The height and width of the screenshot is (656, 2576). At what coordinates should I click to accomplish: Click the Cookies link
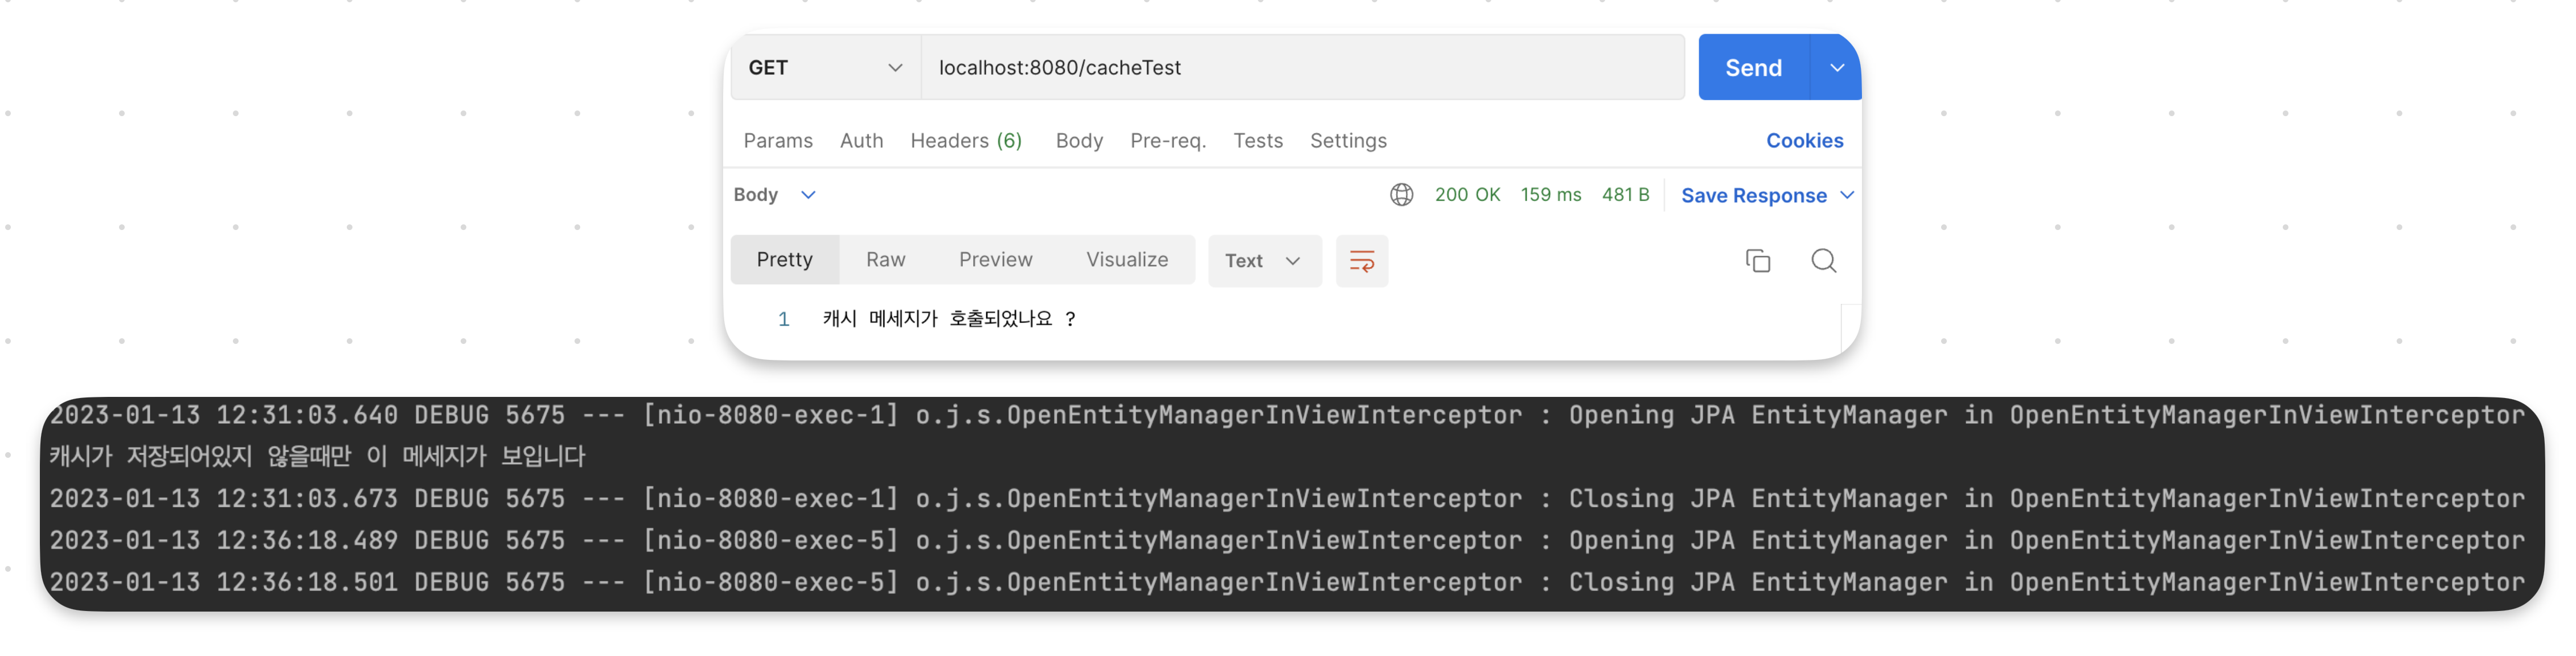pyautogui.click(x=1803, y=141)
